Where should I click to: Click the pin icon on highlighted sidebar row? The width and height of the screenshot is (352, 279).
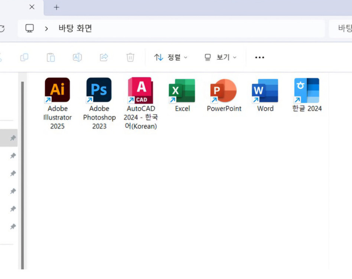point(13,138)
